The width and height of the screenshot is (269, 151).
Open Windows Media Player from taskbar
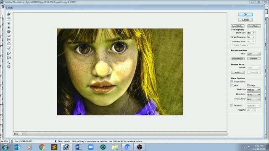29,147
